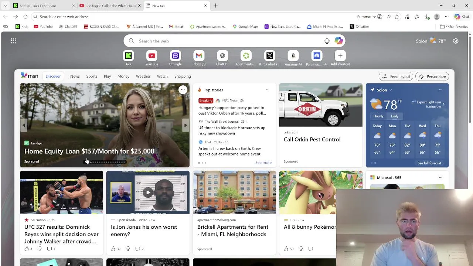Open the media control music icon
Screen dimensions: 473x266
pyautogui.click(x=407, y=17)
